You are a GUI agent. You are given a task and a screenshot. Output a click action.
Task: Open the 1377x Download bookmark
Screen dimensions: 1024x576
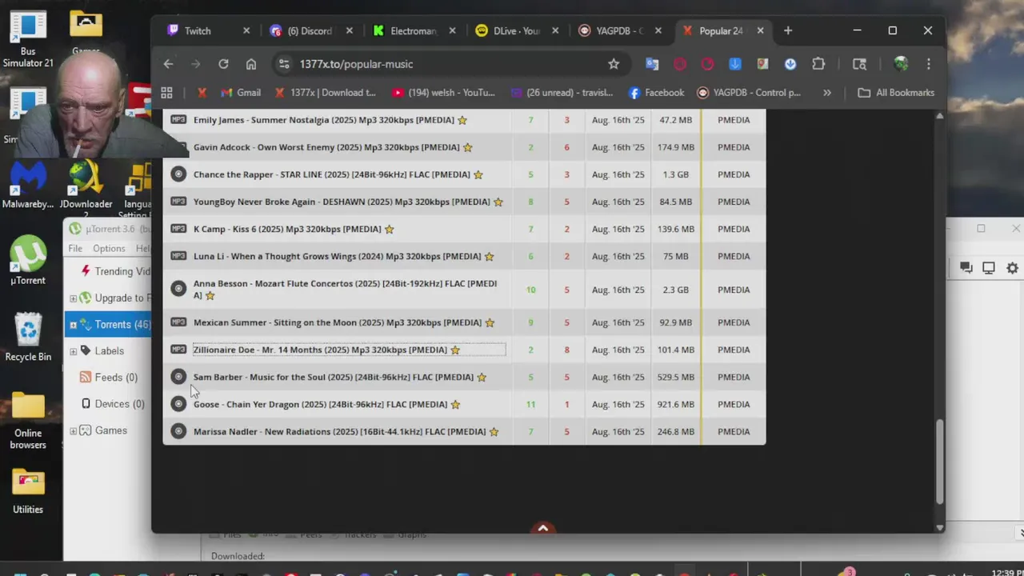(326, 93)
